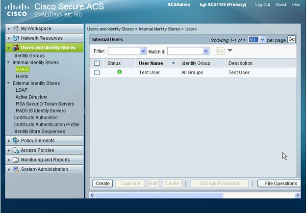Collapse Internal Identity Stores tree node
This screenshot has height=213, width=306.
[x=8, y=62]
